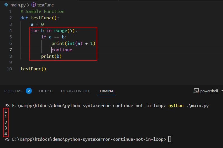Click the 'for b in range(5):' line
The image size is (223, 148).
54,31
